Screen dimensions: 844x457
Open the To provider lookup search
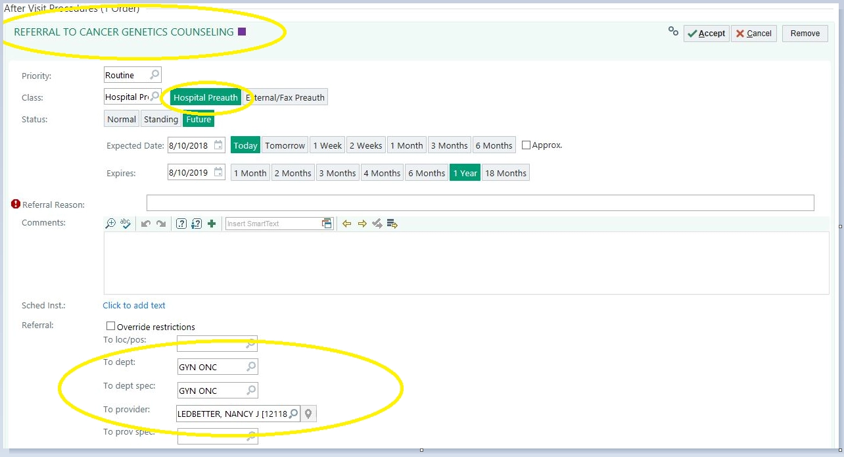pos(293,414)
